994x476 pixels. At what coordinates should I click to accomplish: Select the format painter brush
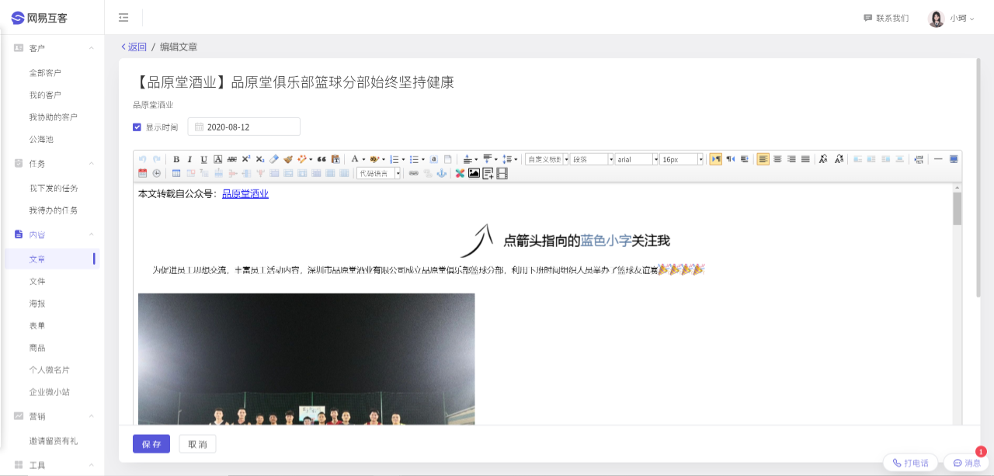pyautogui.click(x=288, y=159)
